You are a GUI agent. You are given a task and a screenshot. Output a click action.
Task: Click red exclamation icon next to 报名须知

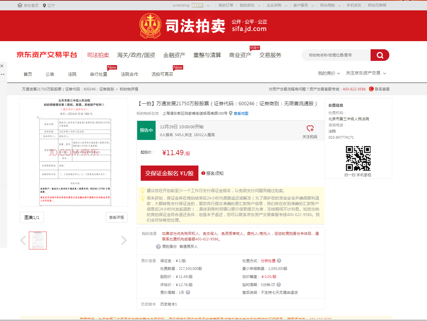(203, 173)
